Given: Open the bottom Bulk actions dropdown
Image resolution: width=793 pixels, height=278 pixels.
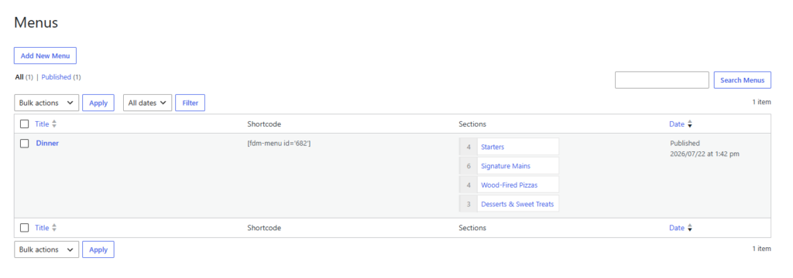Looking at the screenshot, I should [46, 249].
